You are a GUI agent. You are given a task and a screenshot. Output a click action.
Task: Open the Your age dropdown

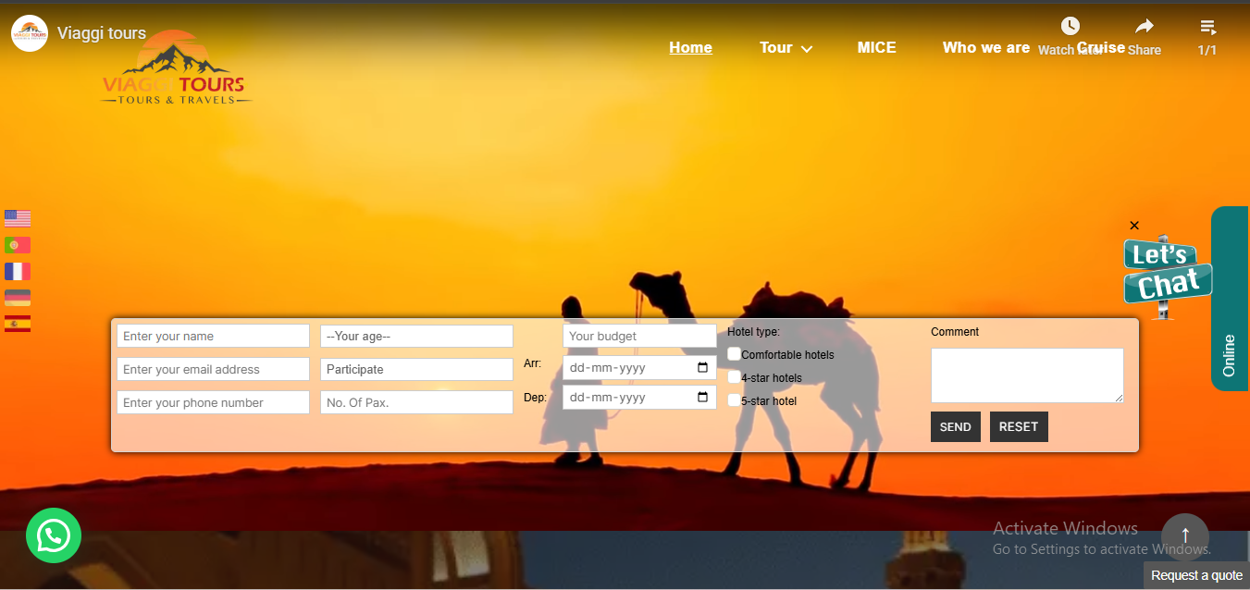point(416,337)
